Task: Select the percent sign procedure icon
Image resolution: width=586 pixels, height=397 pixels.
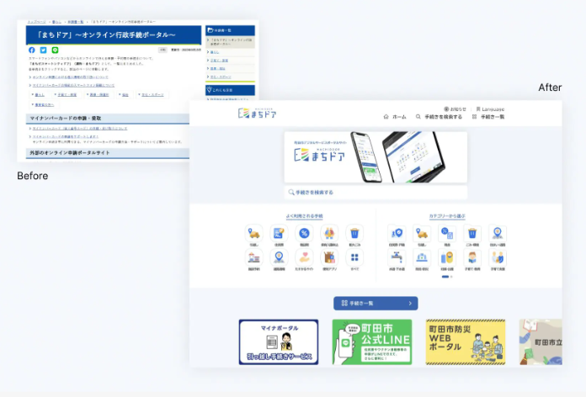Action: 305,233
